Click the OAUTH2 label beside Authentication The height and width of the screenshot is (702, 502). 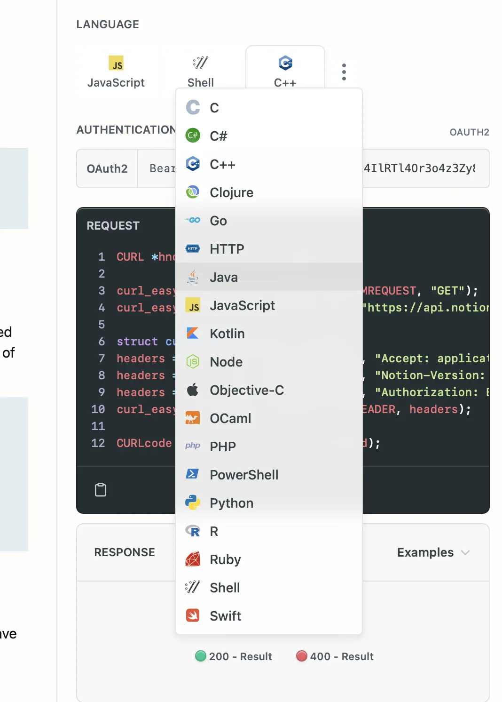click(469, 132)
